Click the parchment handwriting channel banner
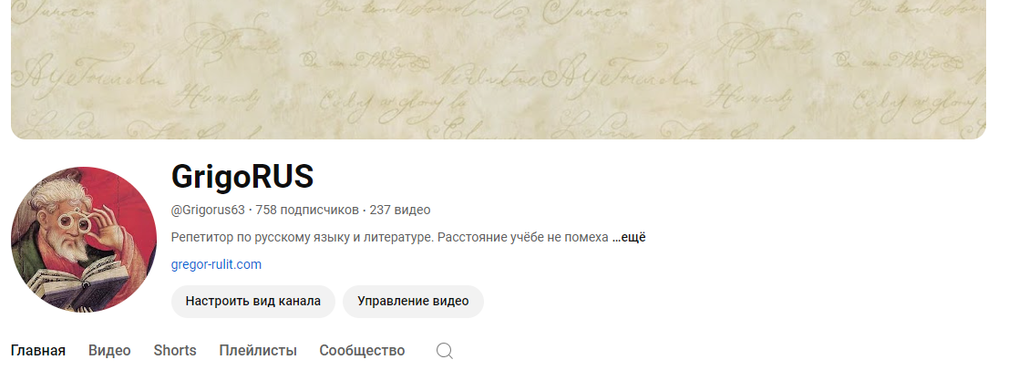Viewport: 1029px width, 370px height. coord(498,69)
